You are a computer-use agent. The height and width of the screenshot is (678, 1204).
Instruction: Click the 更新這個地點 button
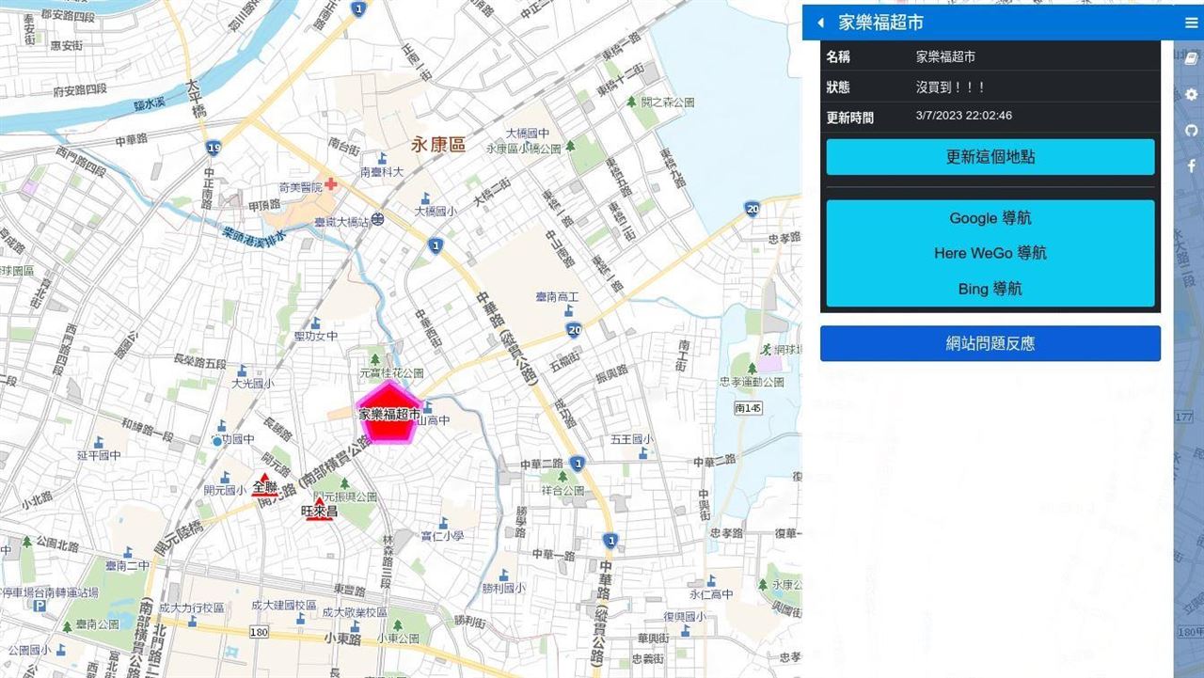[x=990, y=157]
